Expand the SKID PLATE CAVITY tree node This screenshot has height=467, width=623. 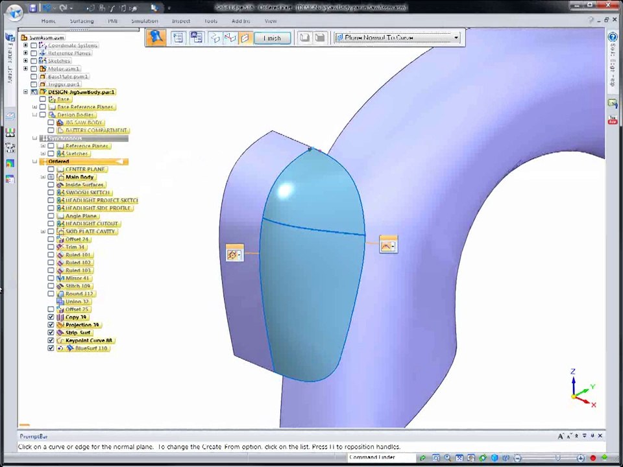pos(43,232)
